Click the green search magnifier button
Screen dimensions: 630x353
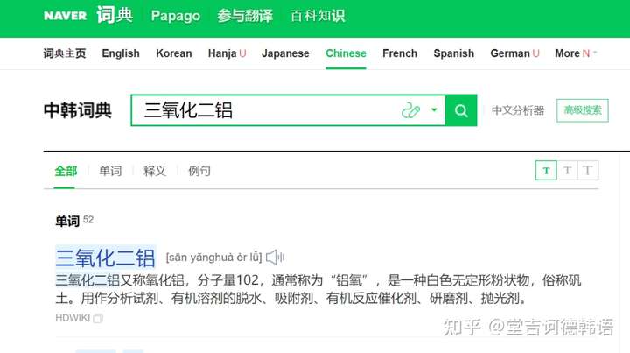point(461,110)
